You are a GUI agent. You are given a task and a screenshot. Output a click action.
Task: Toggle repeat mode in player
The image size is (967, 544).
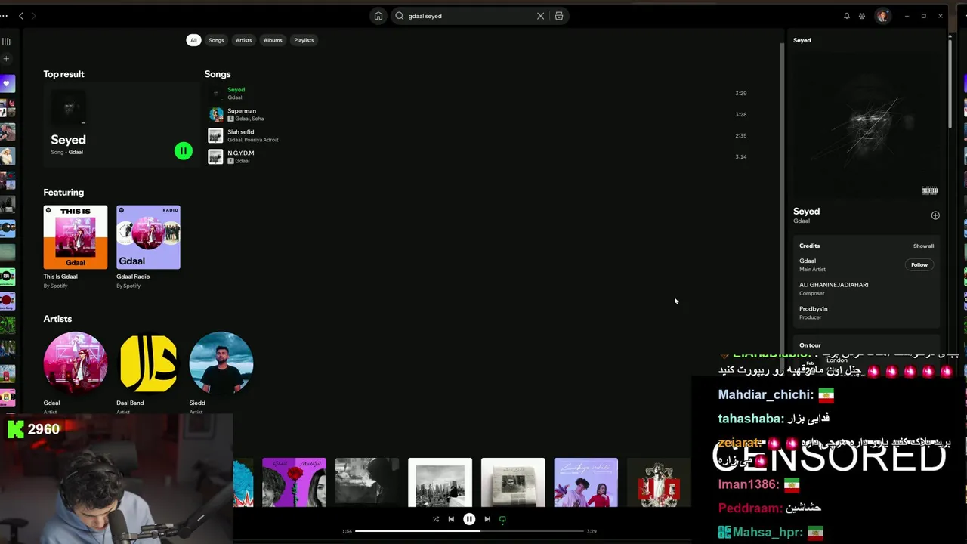pos(502,519)
